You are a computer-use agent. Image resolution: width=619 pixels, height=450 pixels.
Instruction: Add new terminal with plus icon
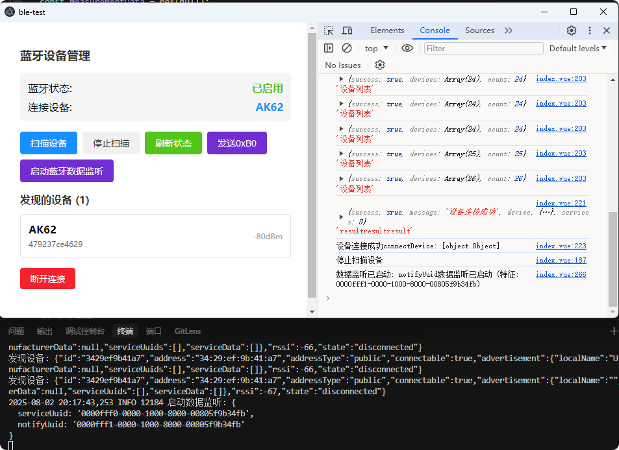click(x=613, y=331)
